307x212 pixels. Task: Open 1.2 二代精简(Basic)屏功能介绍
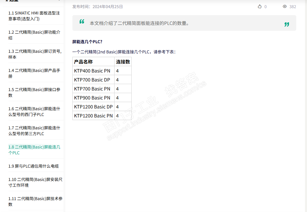34,35
